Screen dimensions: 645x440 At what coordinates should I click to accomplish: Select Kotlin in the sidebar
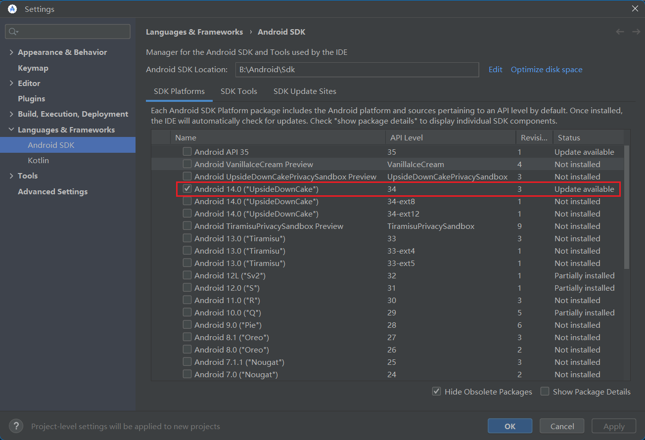[39, 161]
